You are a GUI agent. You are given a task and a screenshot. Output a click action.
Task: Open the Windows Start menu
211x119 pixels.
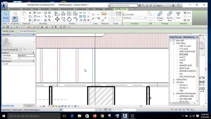click(4, 116)
